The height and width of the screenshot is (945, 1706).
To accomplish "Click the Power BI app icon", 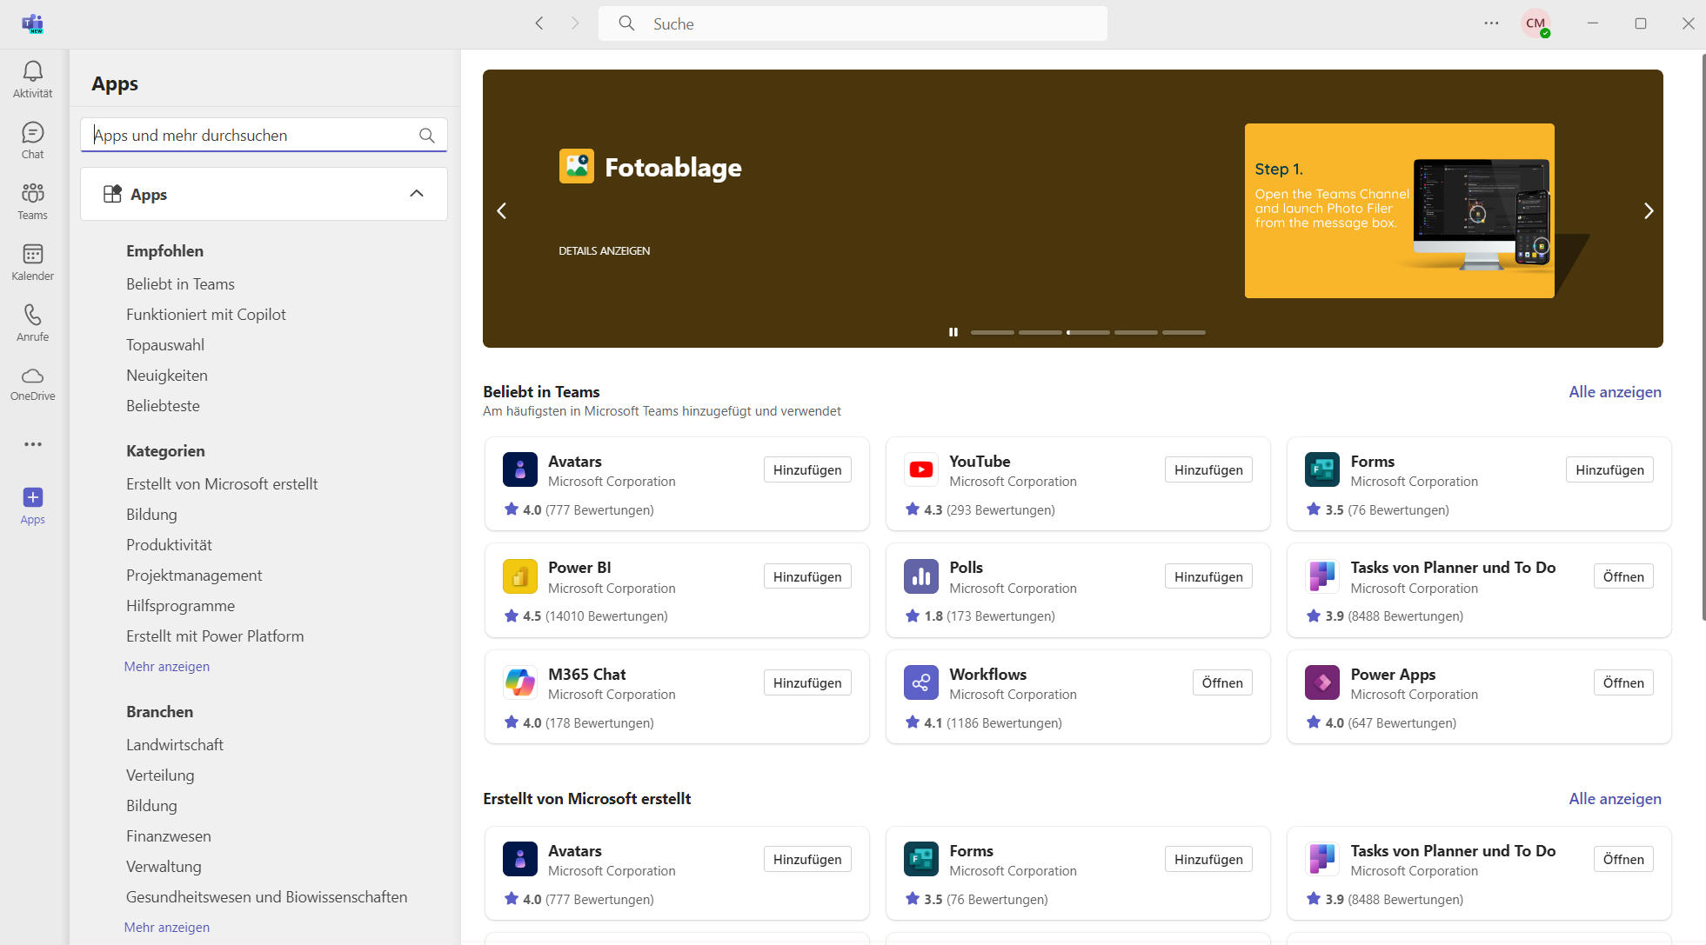I will [x=520, y=576].
